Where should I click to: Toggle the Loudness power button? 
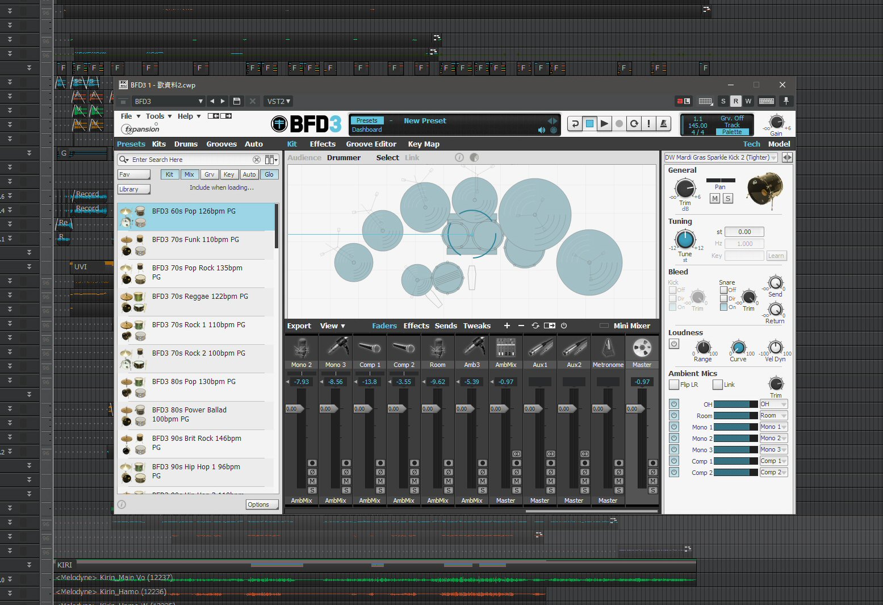[674, 344]
